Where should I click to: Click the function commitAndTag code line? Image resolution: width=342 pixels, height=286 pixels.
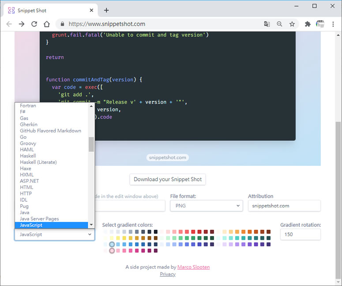click(94, 79)
